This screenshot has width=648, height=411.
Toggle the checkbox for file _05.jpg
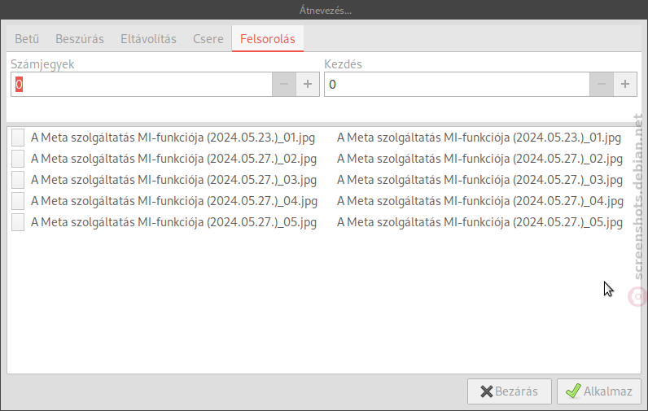point(18,222)
